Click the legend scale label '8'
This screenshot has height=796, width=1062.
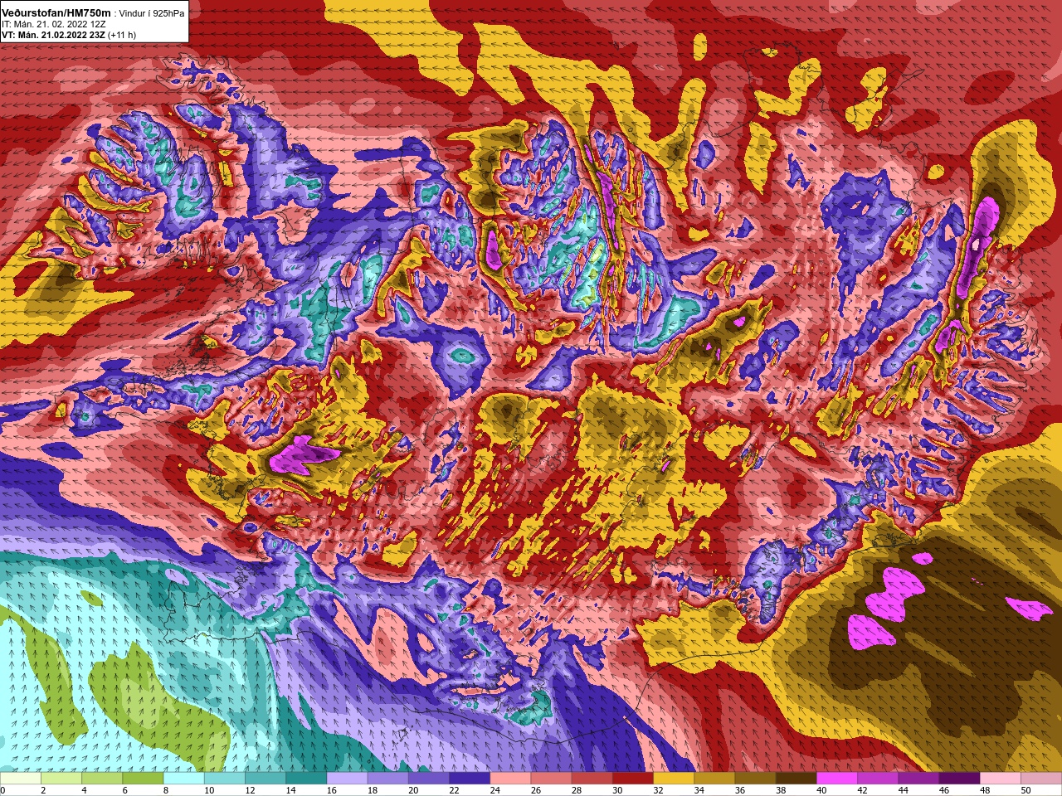pos(164,790)
